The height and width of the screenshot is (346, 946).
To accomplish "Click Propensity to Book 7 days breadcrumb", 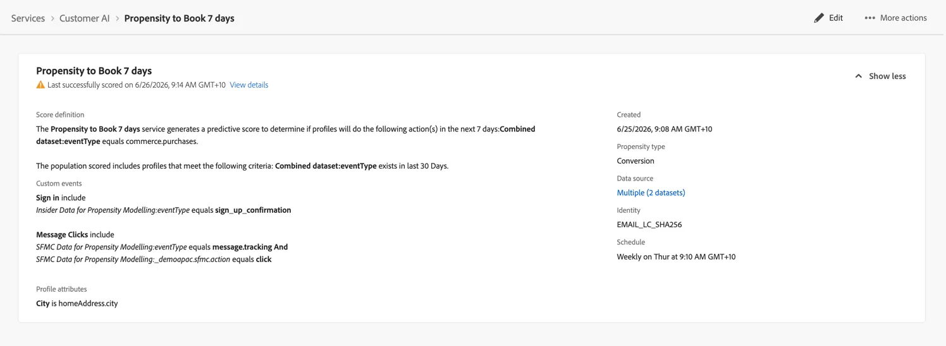I will pos(179,18).
